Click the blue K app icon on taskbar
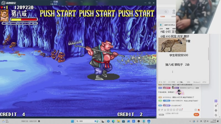 (x=134, y=121)
